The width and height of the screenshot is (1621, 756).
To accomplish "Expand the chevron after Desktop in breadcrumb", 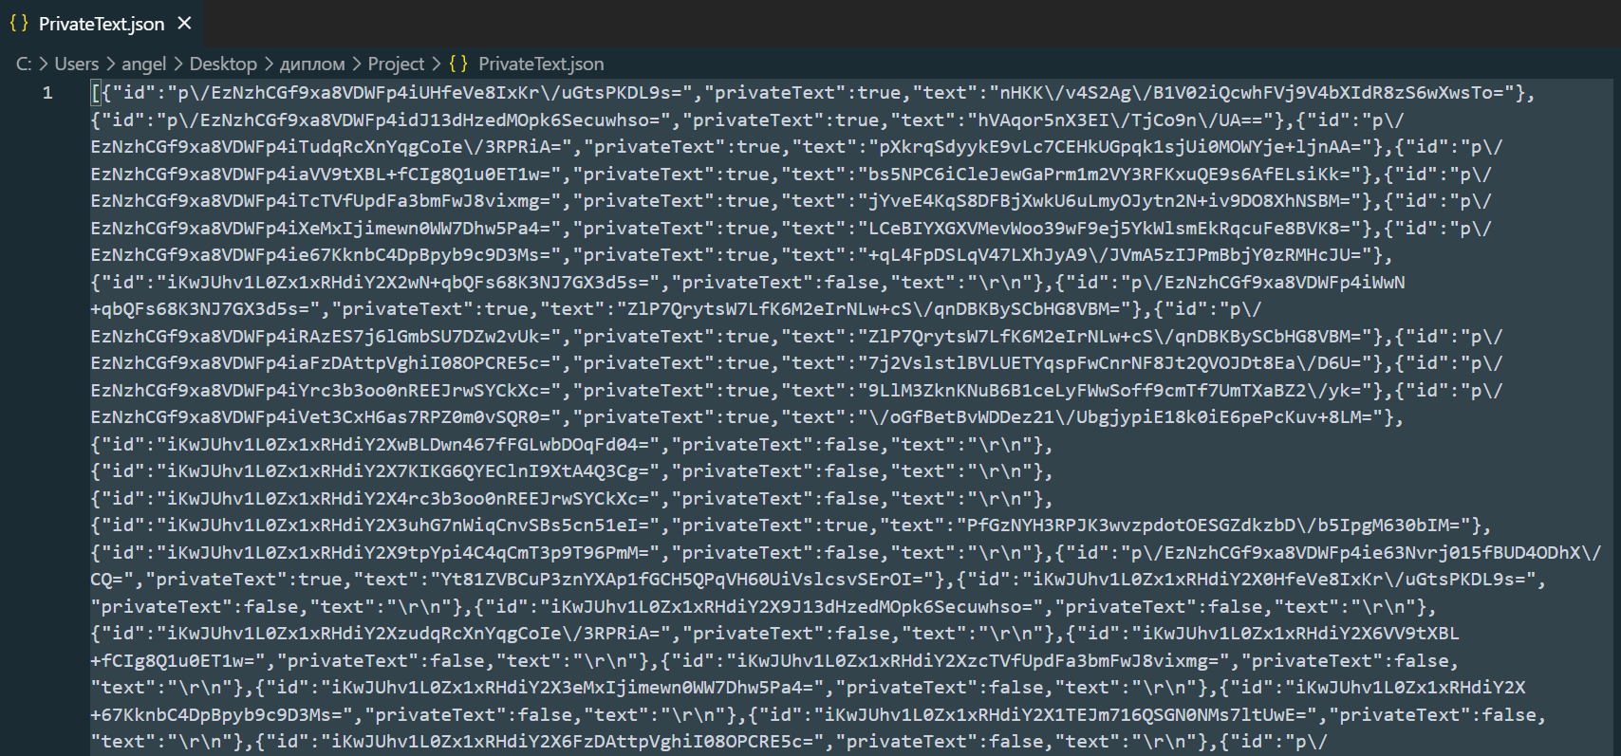I will (269, 64).
